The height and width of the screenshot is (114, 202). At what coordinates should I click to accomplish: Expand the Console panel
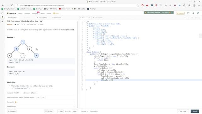(84, 111)
